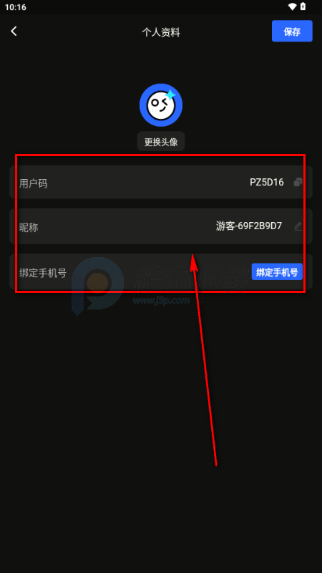Tap the blue 保存 save button
Viewport: 322px width, 573px height.
(x=292, y=32)
